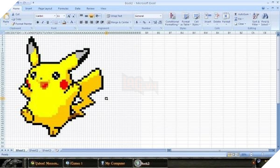
Task: Click the Format cells icon
Action: [x=226, y=16]
